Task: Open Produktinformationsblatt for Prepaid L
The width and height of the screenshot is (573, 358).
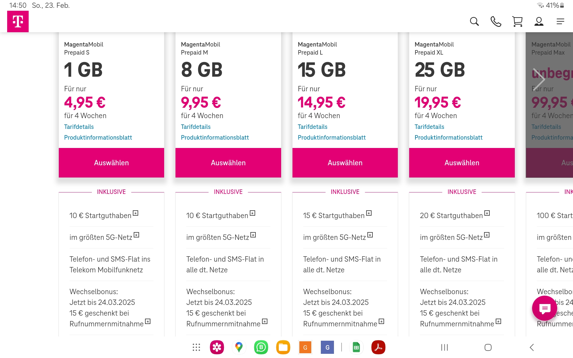Action: pyautogui.click(x=332, y=138)
